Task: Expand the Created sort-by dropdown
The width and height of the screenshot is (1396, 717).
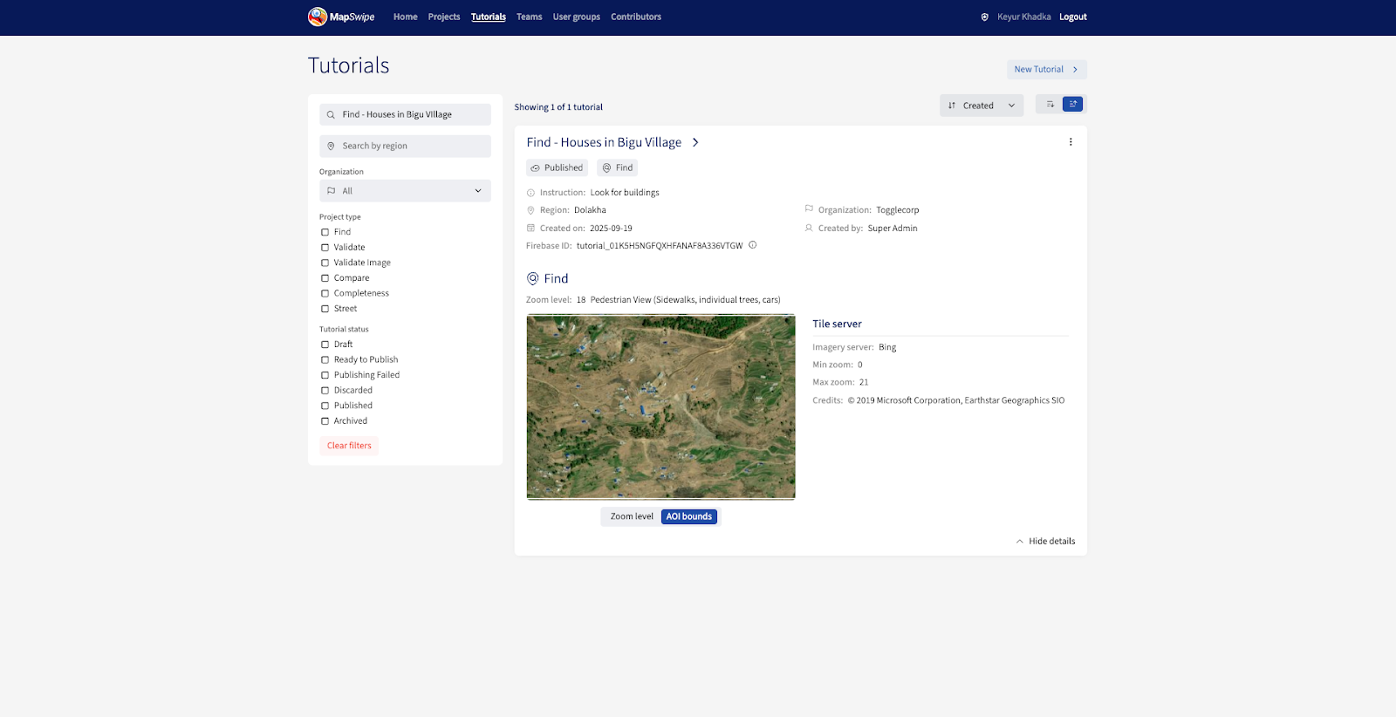Action: coord(981,106)
